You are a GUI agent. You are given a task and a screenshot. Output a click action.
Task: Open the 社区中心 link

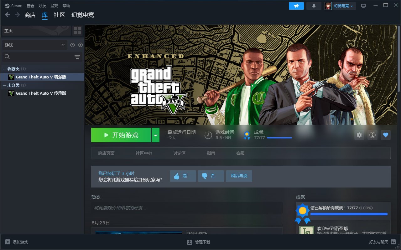click(x=144, y=153)
